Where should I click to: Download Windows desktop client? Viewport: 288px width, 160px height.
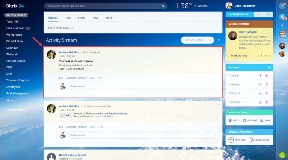pos(250,120)
